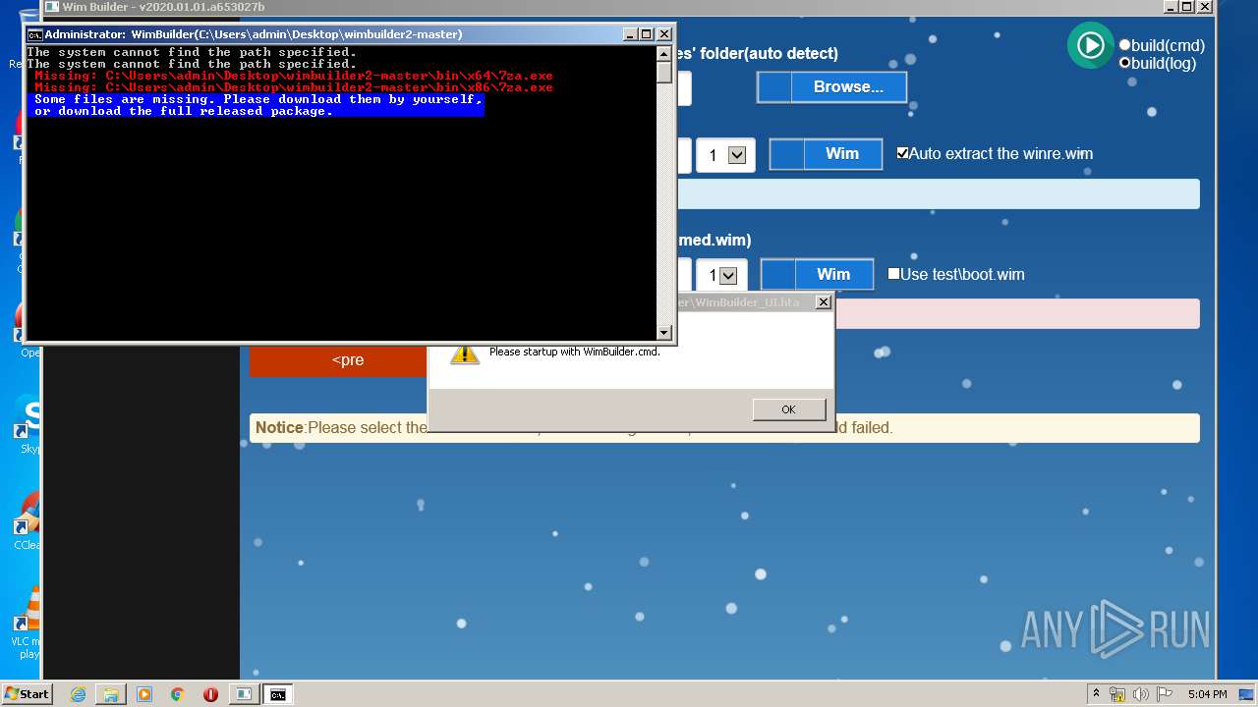Click the 'Some files are missing' console message
The height and width of the screenshot is (707, 1258).
pos(257,105)
